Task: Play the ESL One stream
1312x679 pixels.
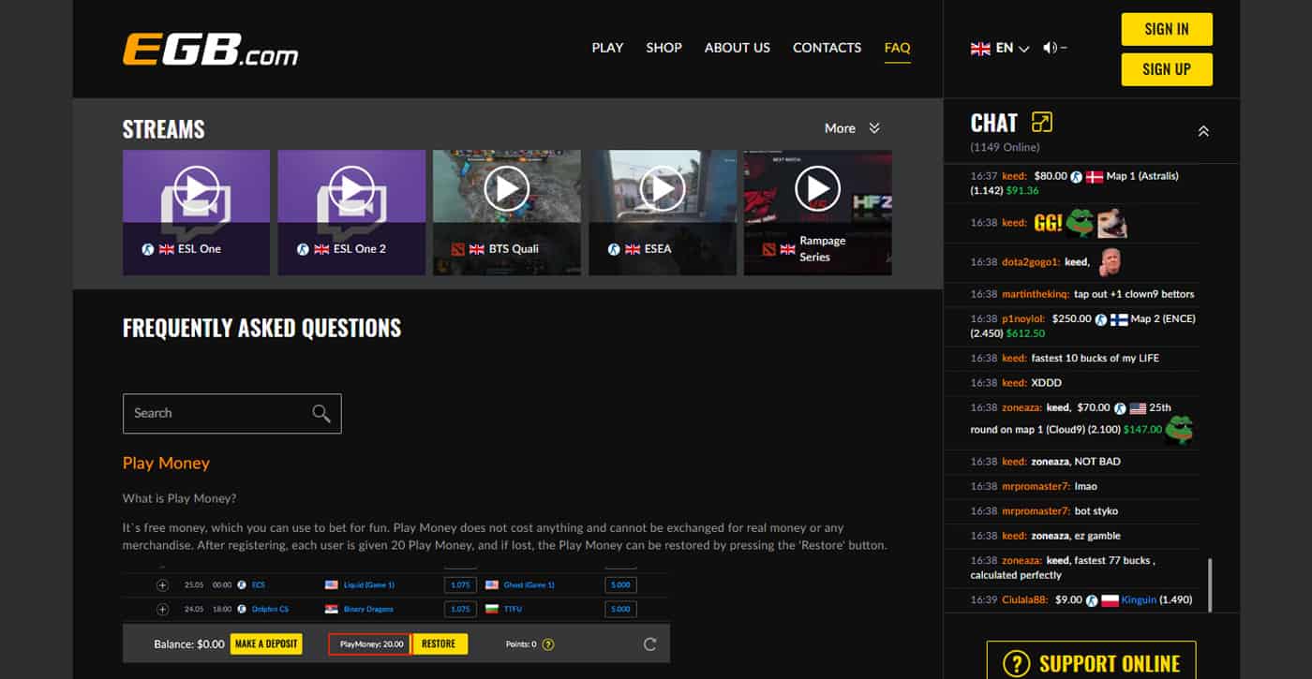Action: tap(196, 190)
